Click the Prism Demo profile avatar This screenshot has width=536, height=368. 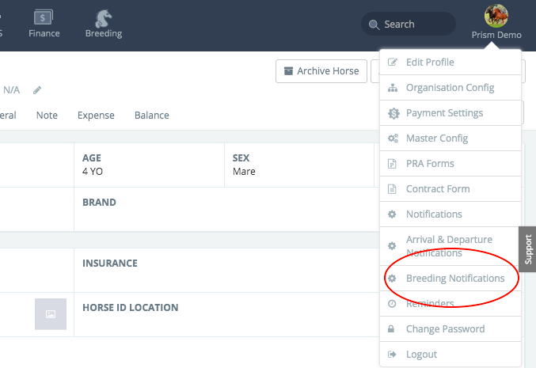click(496, 16)
